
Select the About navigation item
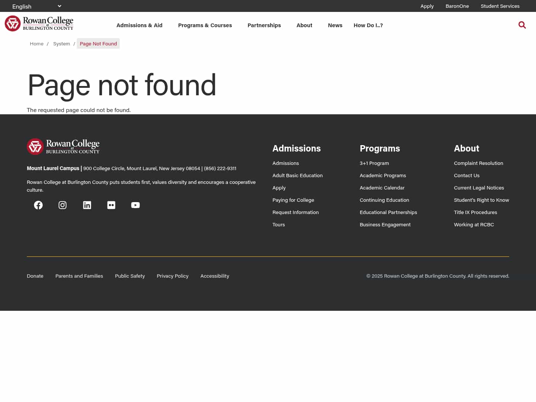pyautogui.click(x=304, y=25)
